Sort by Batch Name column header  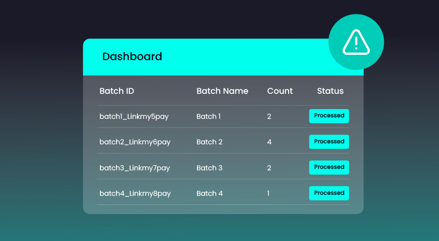[x=222, y=91]
